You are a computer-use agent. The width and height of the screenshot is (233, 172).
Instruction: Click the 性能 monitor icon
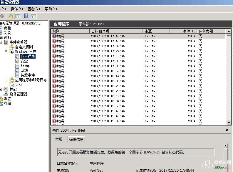pyautogui.click(x=6, y=89)
